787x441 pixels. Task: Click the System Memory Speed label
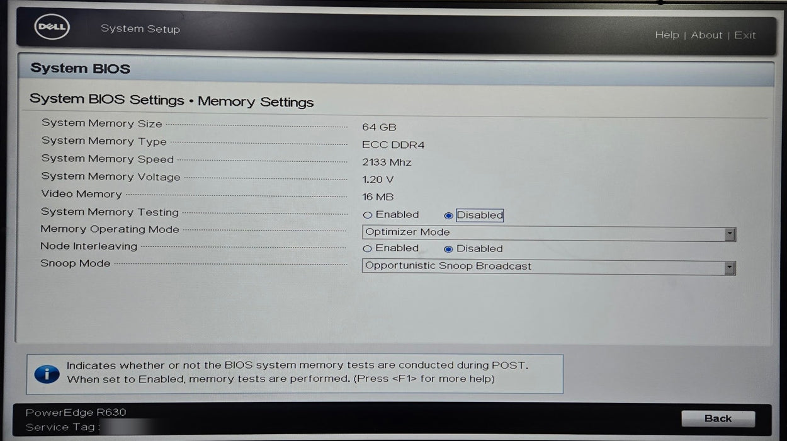click(x=107, y=159)
